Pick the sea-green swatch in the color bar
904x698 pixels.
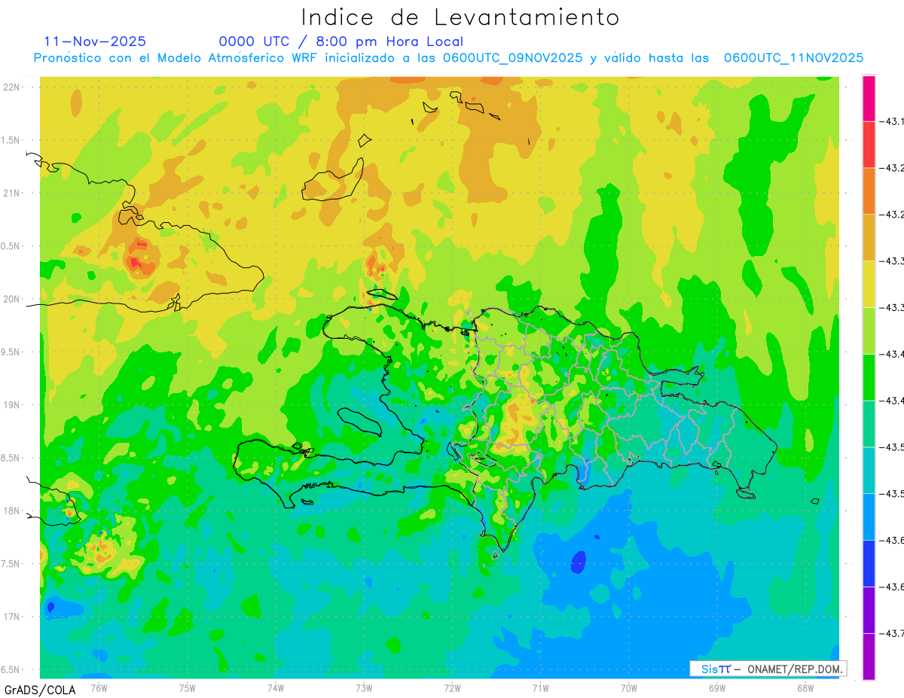point(869,424)
